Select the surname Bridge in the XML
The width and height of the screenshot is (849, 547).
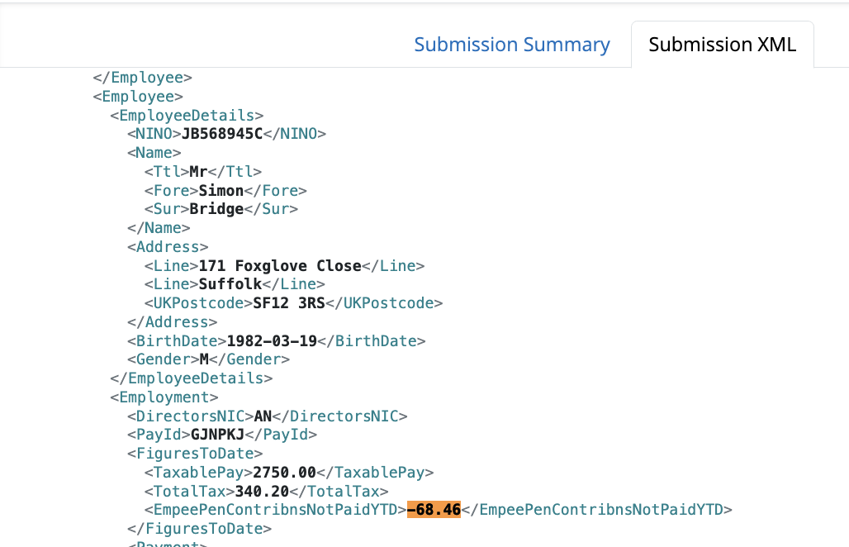(216, 208)
